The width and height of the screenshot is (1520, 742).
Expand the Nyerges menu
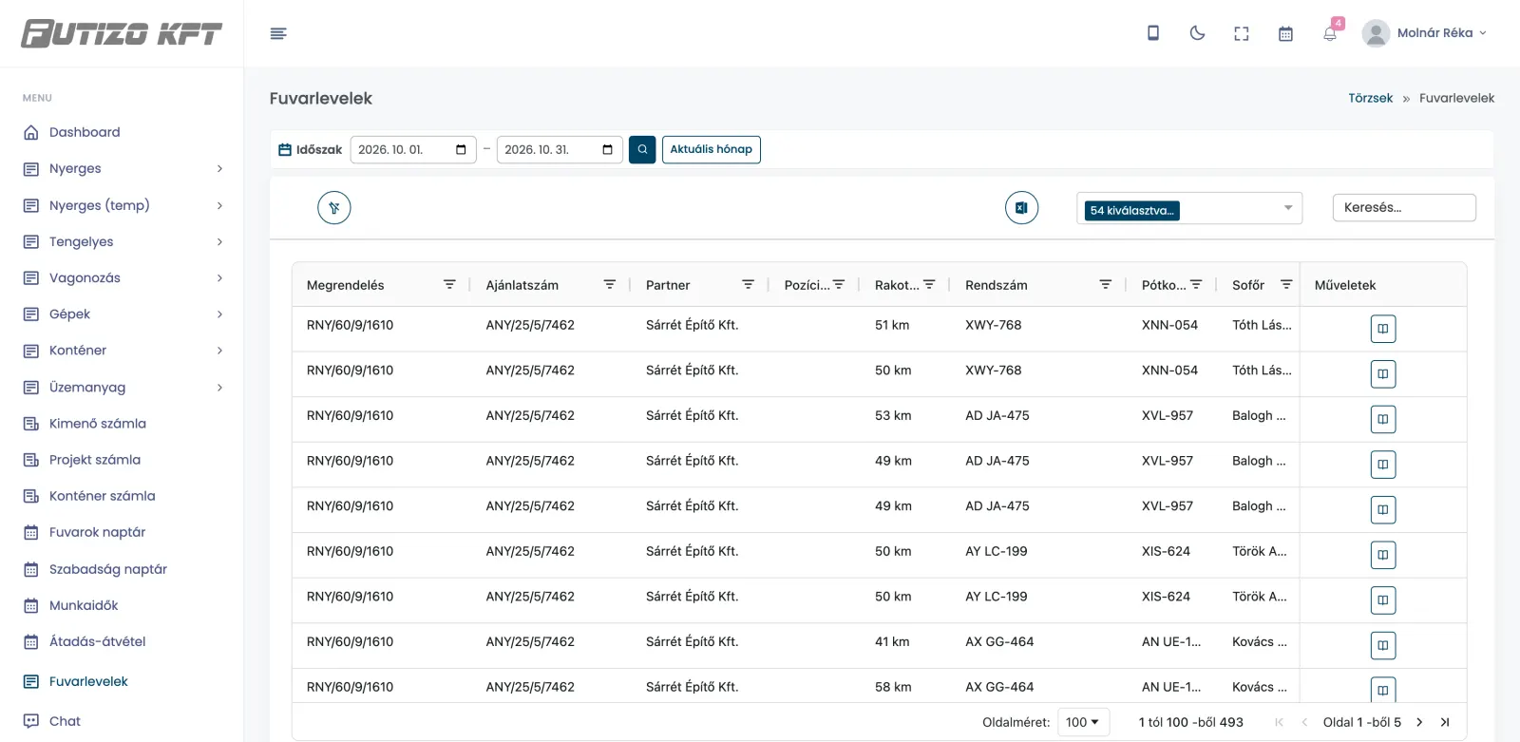[x=123, y=169]
